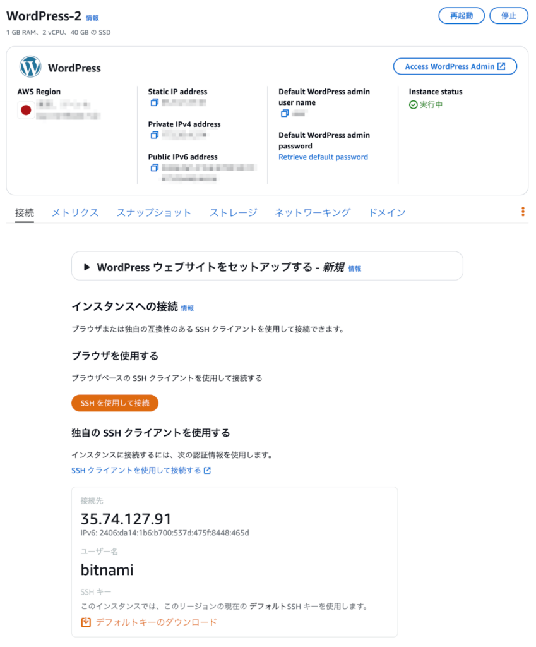536x647 pixels.
Task: Click the Japan flag region icon
Action: pyautogui.click(x=26, y=110)
